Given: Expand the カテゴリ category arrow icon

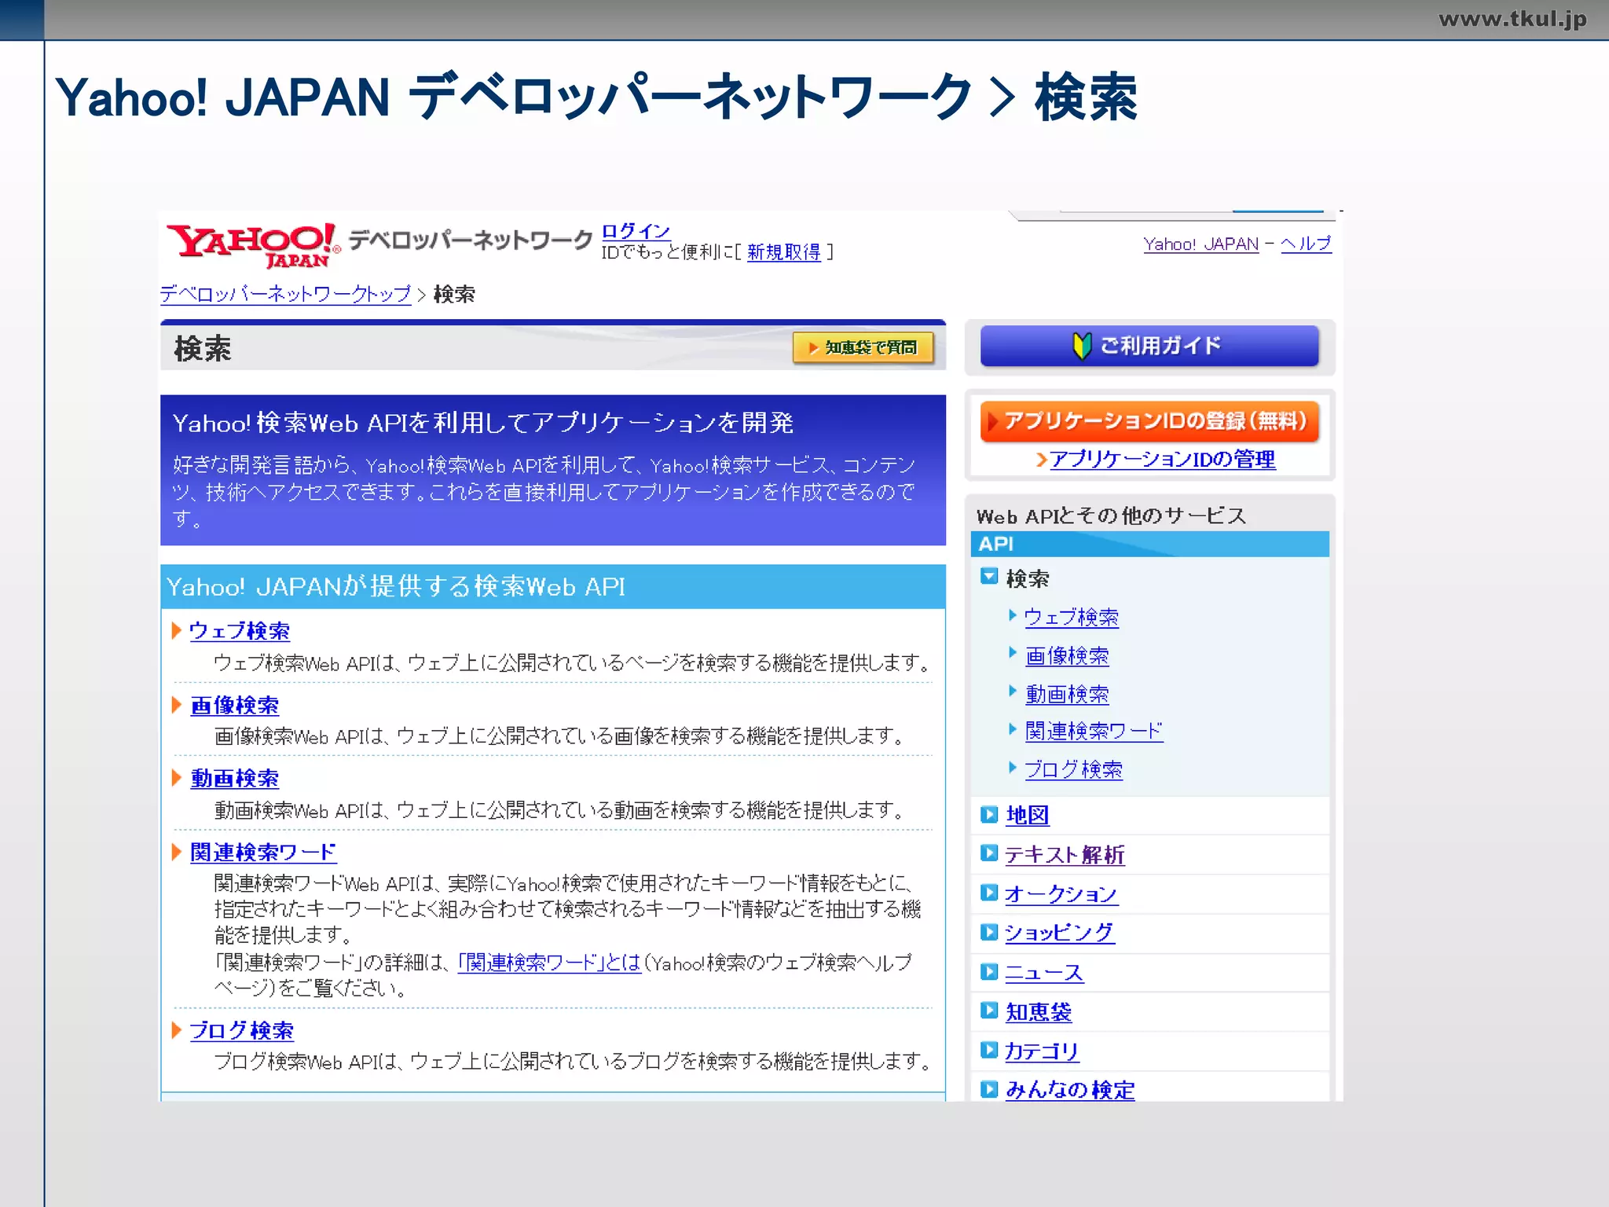Looking at the screenshot, I should click(989, 1050).
